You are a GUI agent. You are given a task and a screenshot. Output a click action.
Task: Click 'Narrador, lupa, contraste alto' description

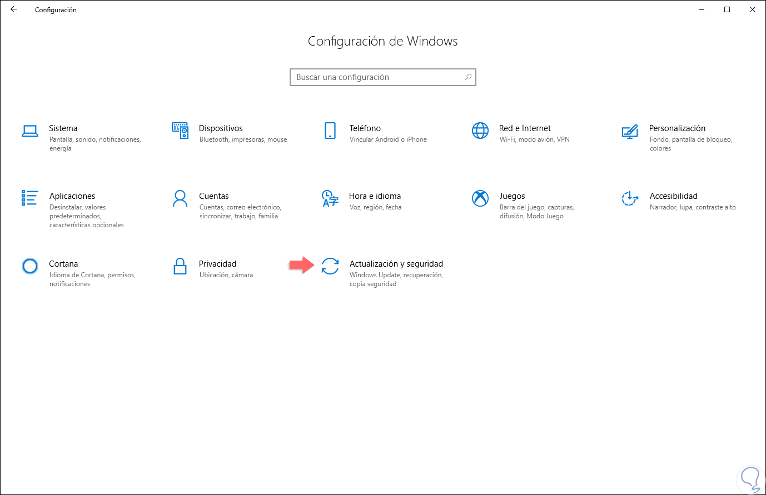click(693, 207)
